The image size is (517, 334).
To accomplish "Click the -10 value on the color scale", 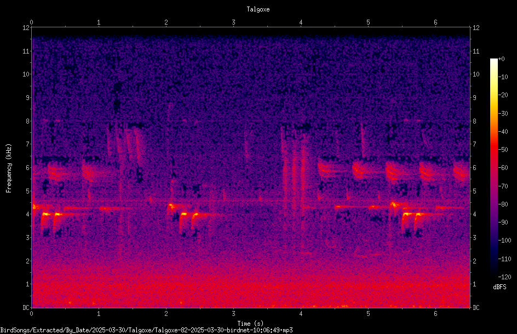I will pos(503,77).
